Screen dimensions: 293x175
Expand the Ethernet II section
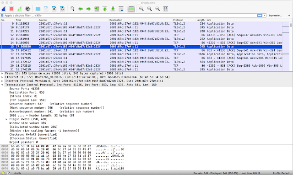pyautogui.click(x=2, y=77)
